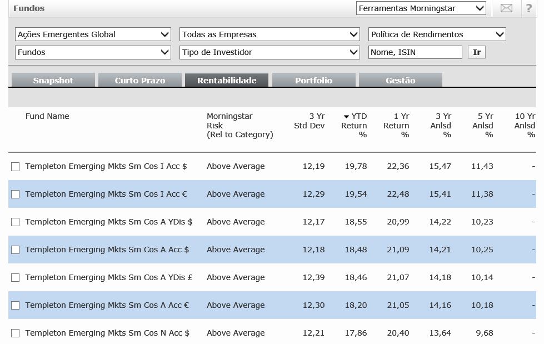This screenshot has width=544, height=344.
Task: Click Above Average risk in N Acc $ row
Action: click(x=236, y=333)
